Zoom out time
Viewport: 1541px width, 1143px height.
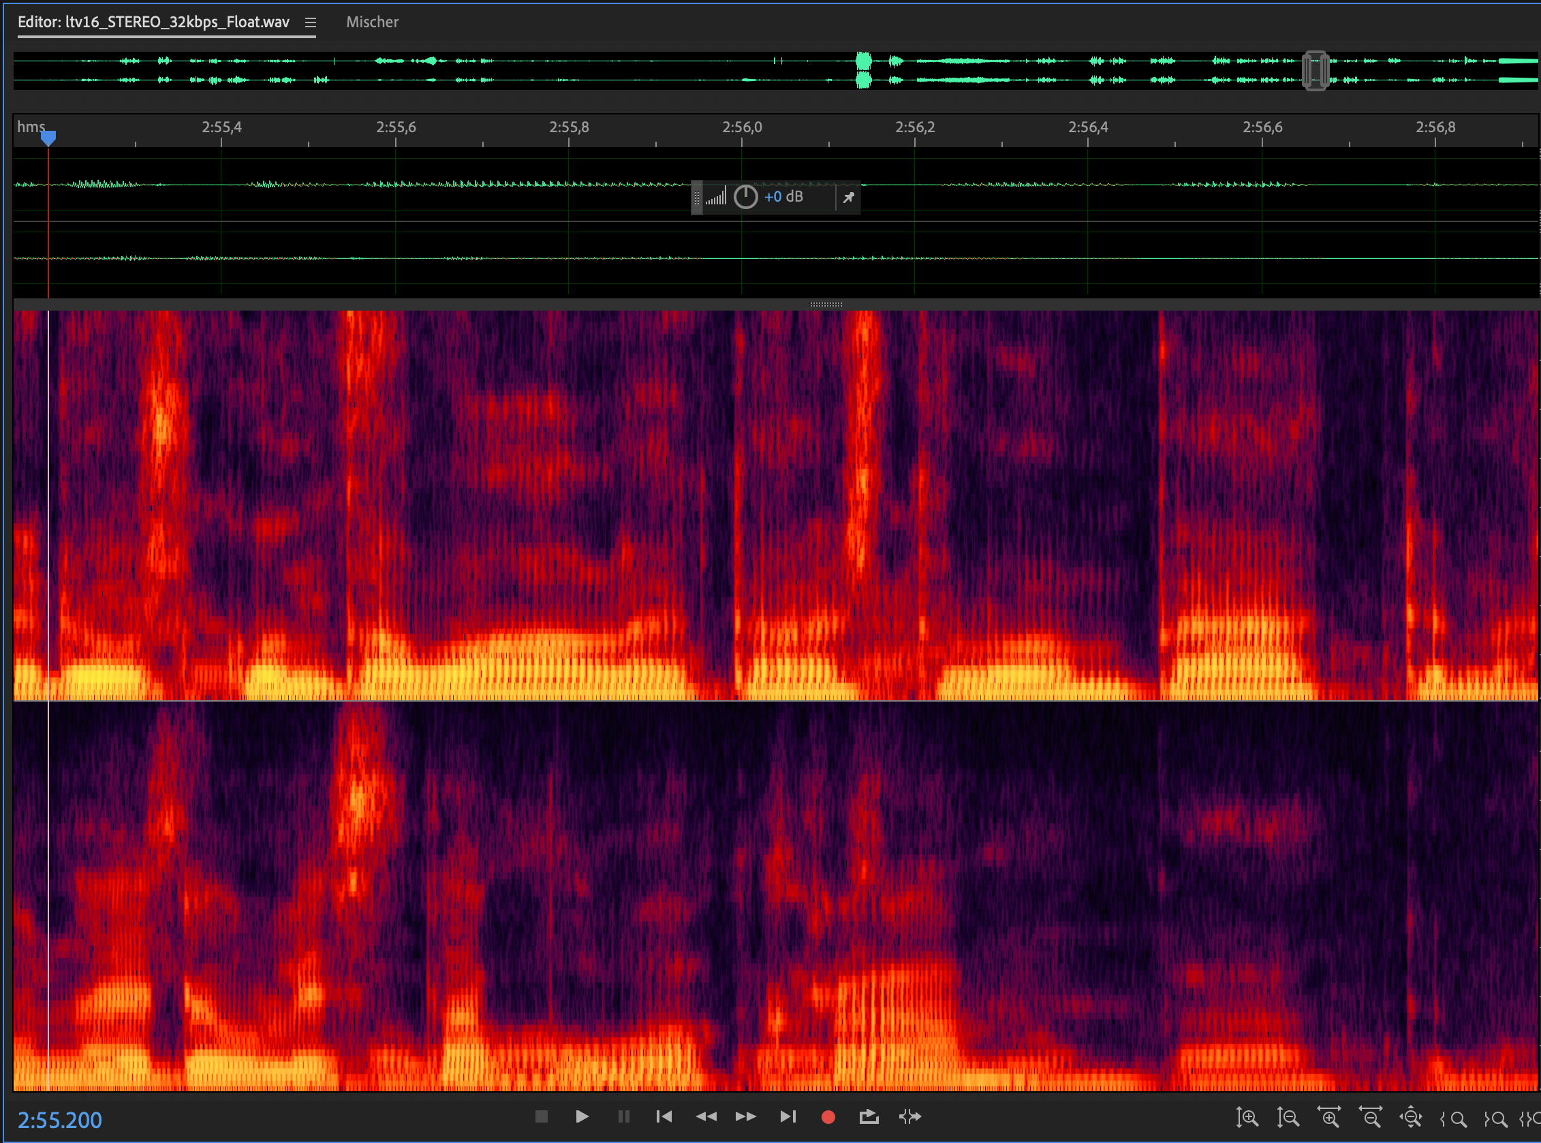[1370, 1116]
